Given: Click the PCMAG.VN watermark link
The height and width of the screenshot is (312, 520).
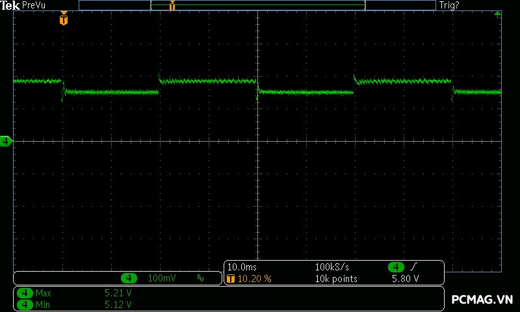Looking at the screenshot, I should [482, 300].
